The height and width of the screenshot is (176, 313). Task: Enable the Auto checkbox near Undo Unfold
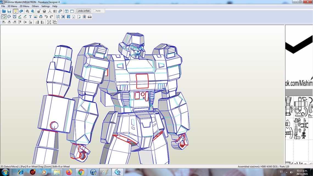(94, 11)
